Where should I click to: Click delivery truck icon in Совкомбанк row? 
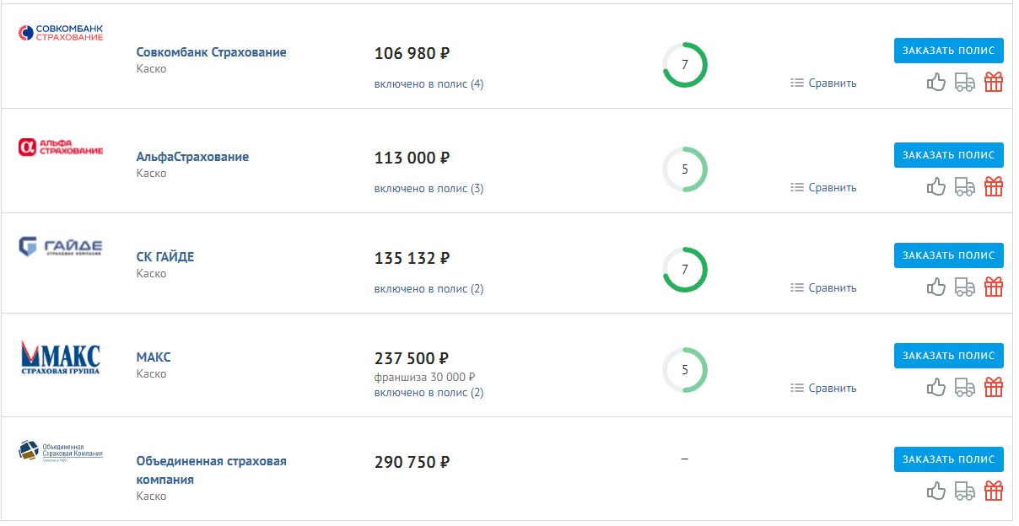tap(964, 83)
